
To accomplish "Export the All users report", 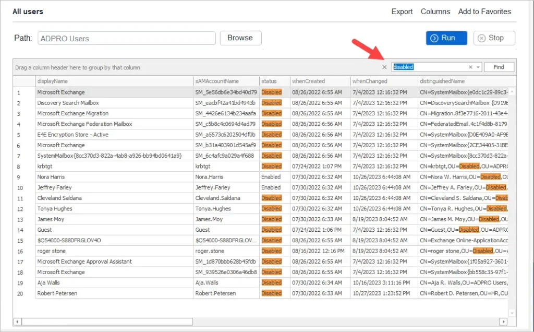I will pyautogui.click(x=402, y=11).
